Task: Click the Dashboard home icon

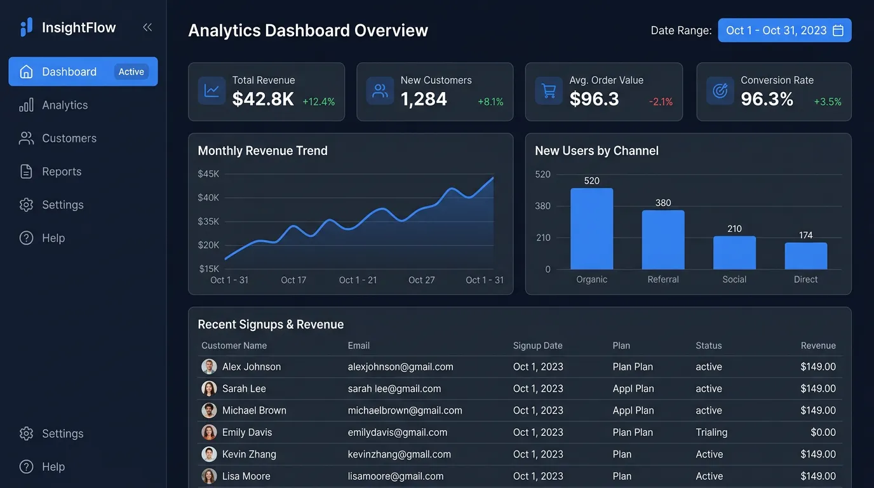Action: (26, 72)
